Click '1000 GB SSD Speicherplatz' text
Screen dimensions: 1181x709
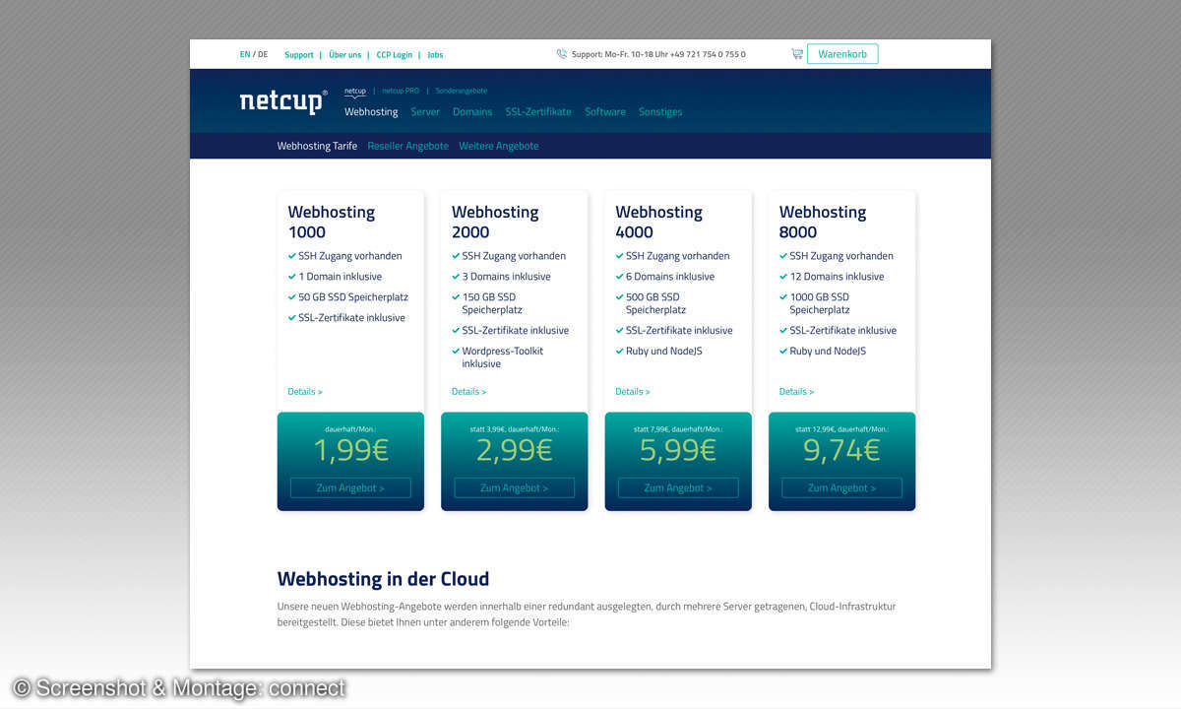[x=820, y=303]
